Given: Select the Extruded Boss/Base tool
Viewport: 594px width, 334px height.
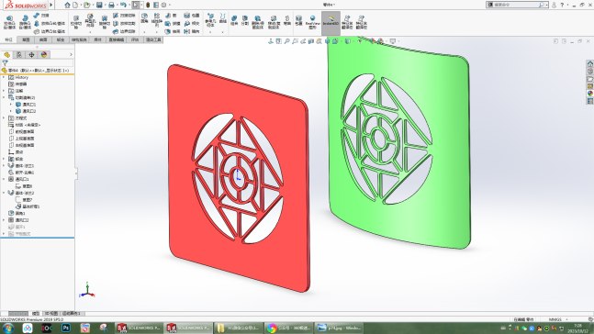Looking at the screenshot, I should pyautogui.click(x=9, y=22).
